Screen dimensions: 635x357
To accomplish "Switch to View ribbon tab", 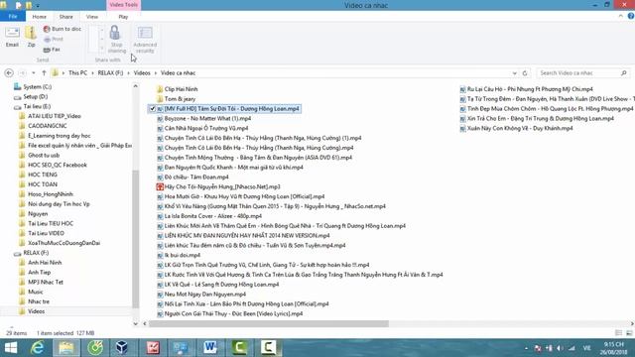I will point(92,17).
